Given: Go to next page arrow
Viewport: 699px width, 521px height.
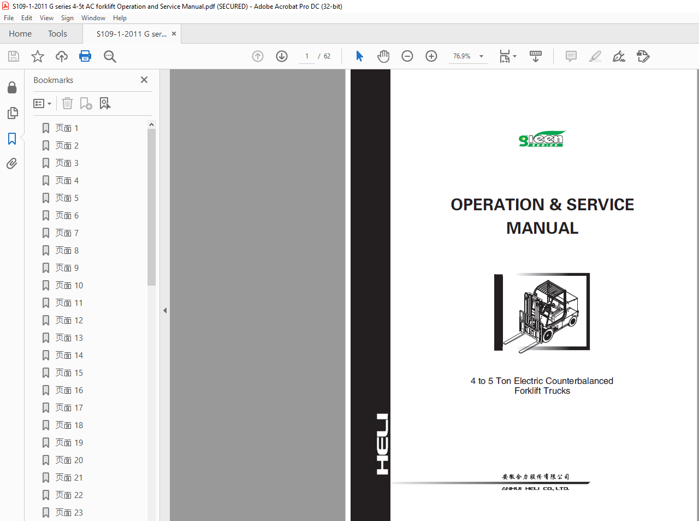Looking at the screenshot, I should pyautogui.click(x=282, y=56).
